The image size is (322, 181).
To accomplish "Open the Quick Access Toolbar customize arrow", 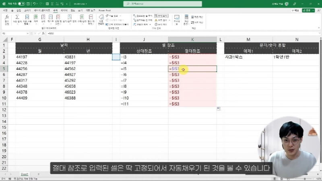I will pyautogui.click(x=67, y=4).
